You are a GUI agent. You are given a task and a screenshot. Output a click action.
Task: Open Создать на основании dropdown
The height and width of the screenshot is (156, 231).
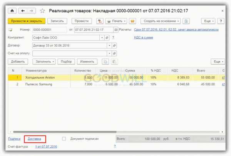point(161,21)
